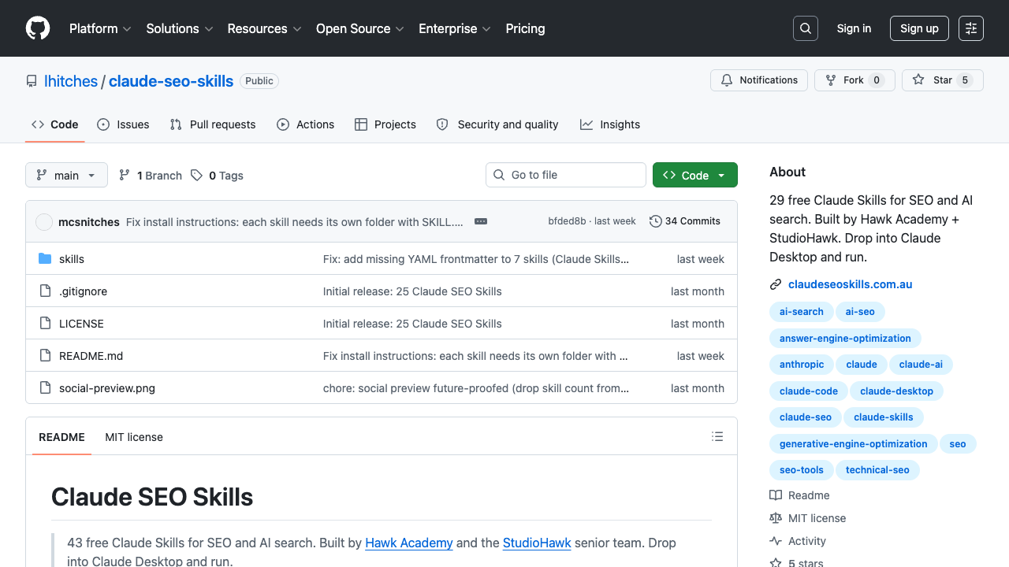Open the main branch selector dropdown
Screen dimensions: 1009x567
[x=66, y=175]
